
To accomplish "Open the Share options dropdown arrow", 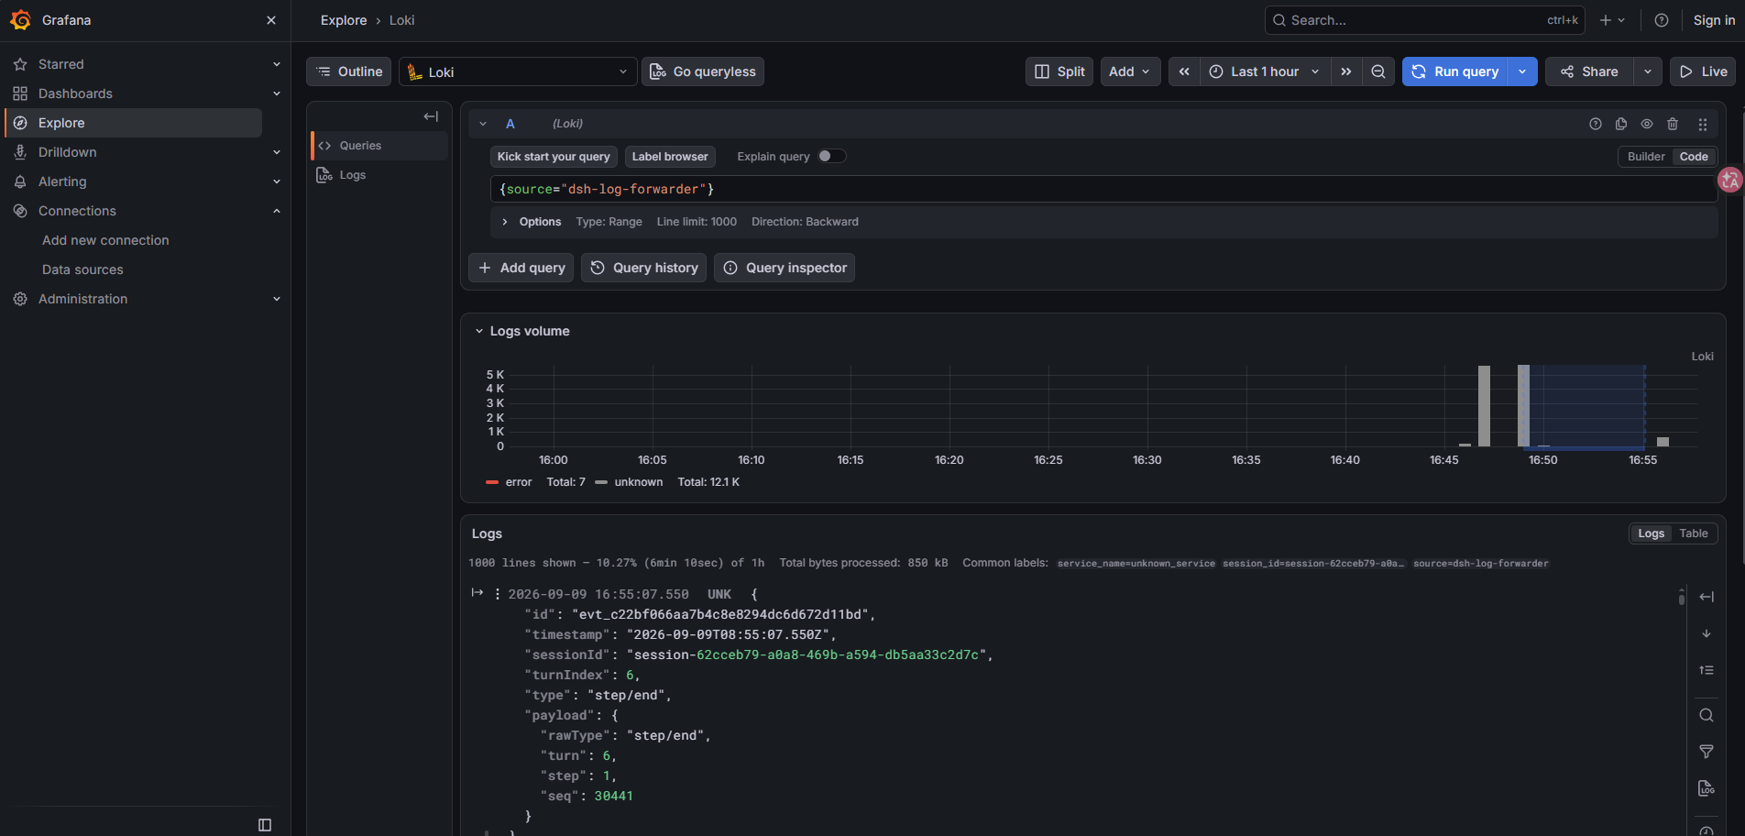I will coord(1648,71).
